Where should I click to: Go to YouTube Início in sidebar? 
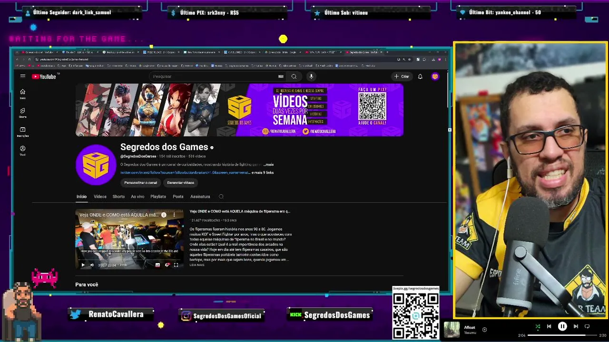click(22, 94)
